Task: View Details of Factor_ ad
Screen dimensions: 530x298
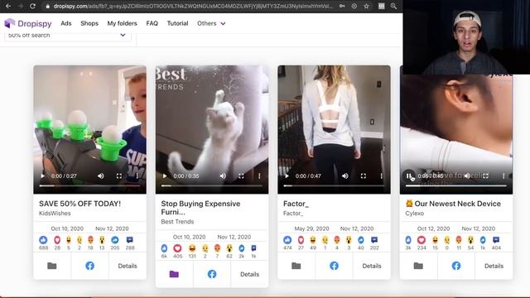Action: [372, 266]
